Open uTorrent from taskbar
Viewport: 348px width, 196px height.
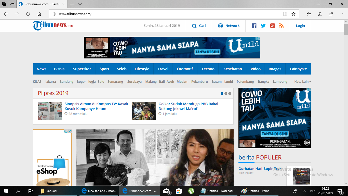tap(191, 191)
